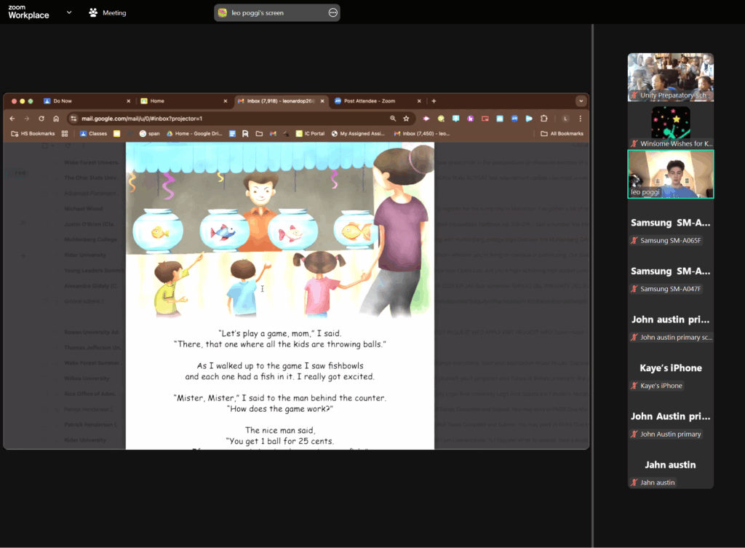The height and width of the screenshot is (548, 745).
Task: Bookmark this page with the star icon
Action: (x=406, y=119)
